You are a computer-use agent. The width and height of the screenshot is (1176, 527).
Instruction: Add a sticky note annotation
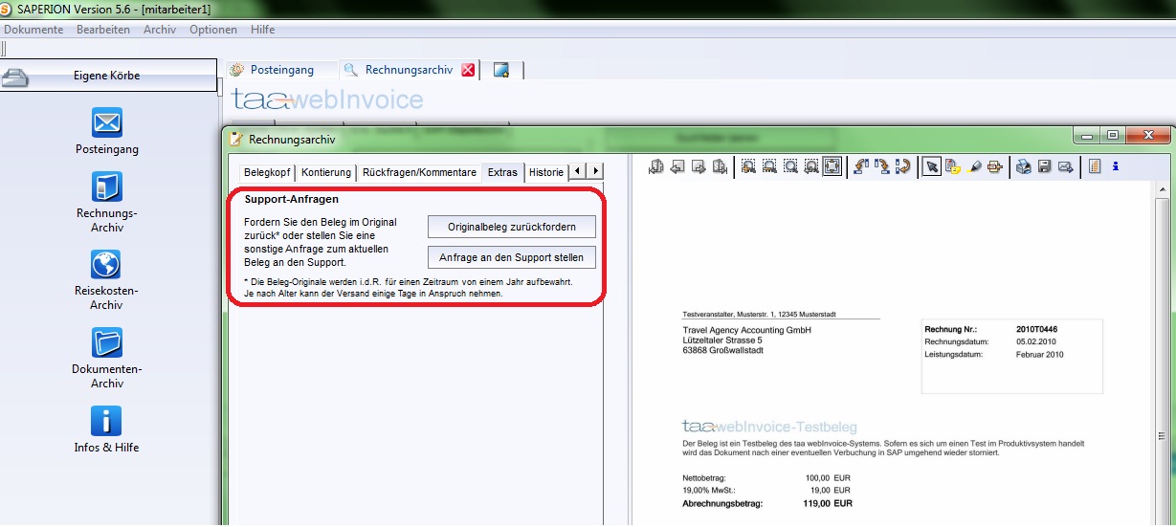(x=953, y=166)
